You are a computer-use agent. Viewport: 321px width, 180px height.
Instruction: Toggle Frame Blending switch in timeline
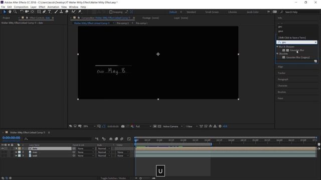tap(116, 139)
